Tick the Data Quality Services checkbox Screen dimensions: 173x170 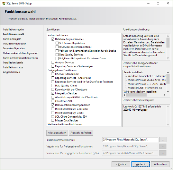coord(57,54)
